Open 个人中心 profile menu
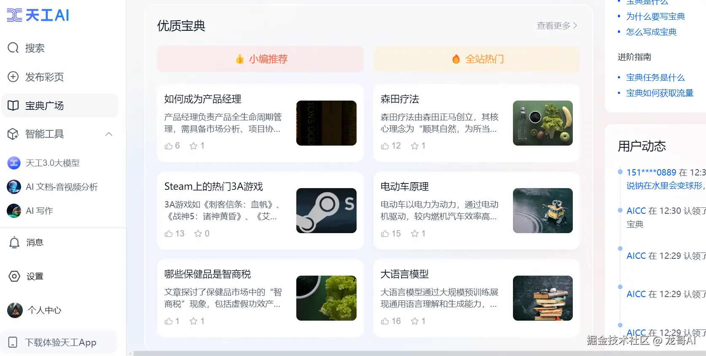The width and height of the screenshot is (706, 356). click(x=35, y=310)
